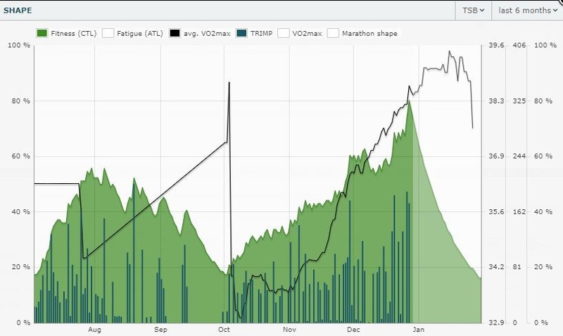Click the Oct x-axis label
Screen dimensions: 563x336
[x=224, y=330]
